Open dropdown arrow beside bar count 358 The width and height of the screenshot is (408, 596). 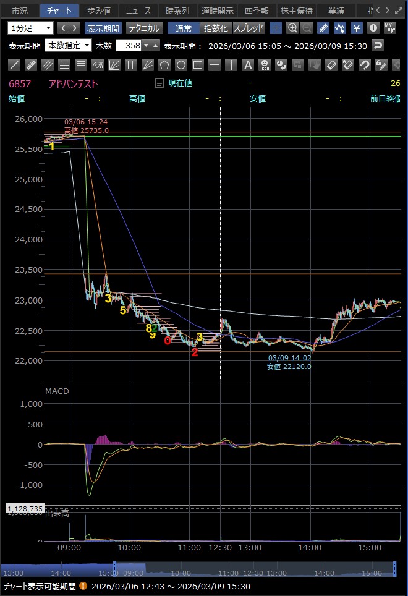point(146,45)
